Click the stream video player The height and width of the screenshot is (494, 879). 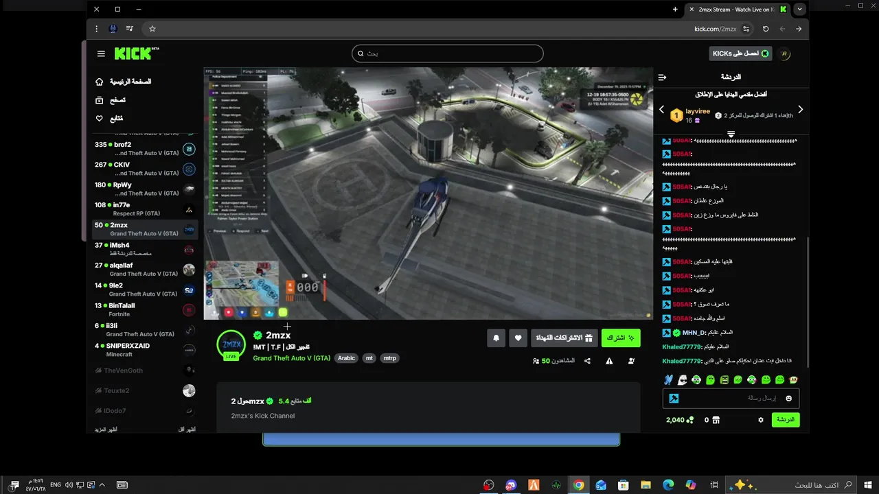pos(428,193)
